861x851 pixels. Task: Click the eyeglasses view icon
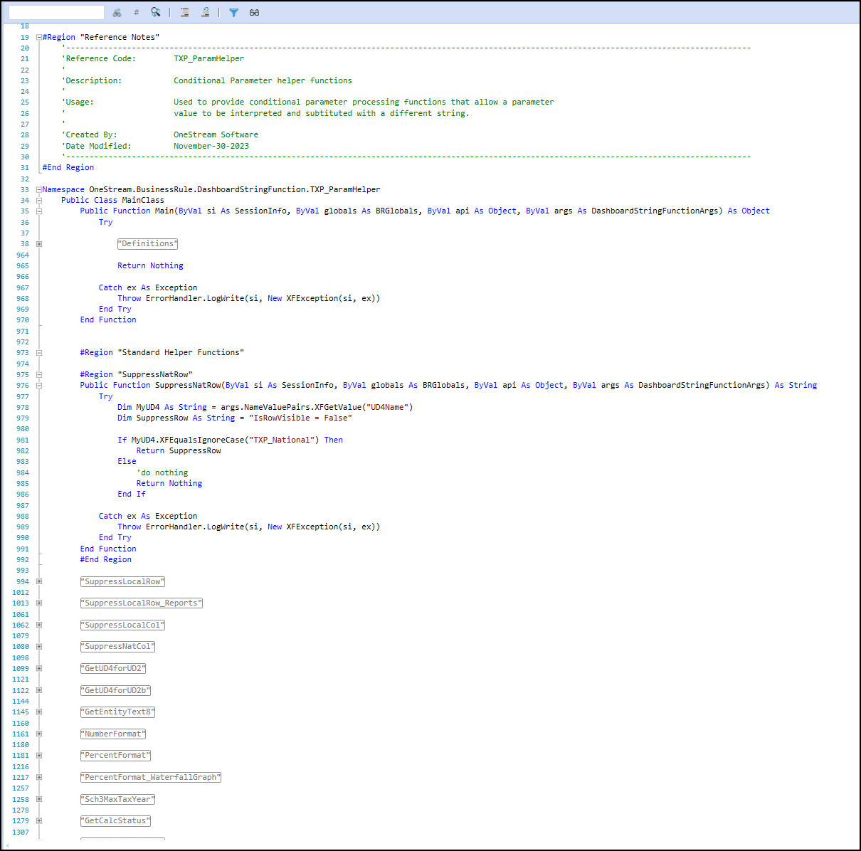click(x=254, y=11)
